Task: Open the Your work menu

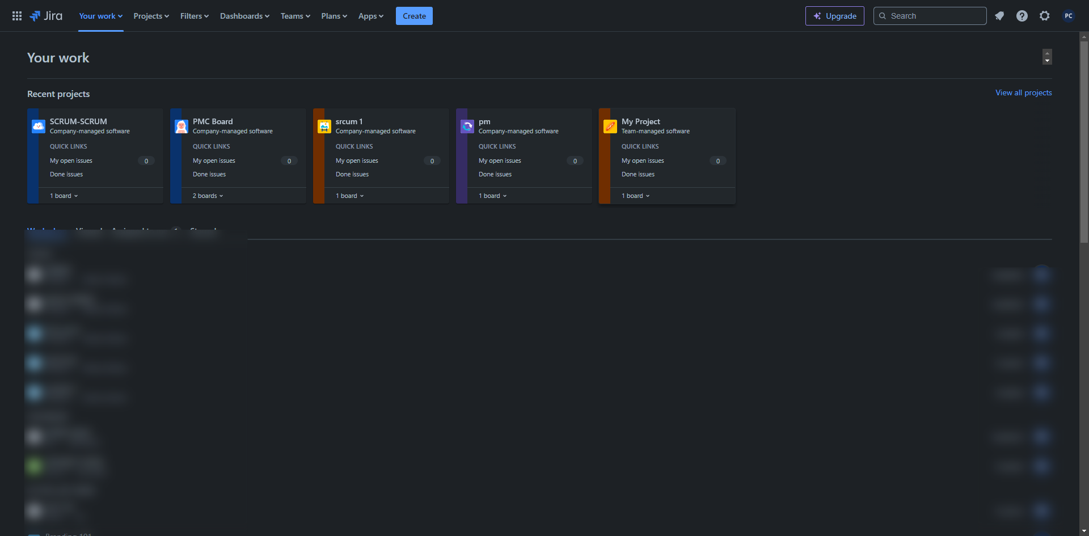Action: (x=101, y=16)
